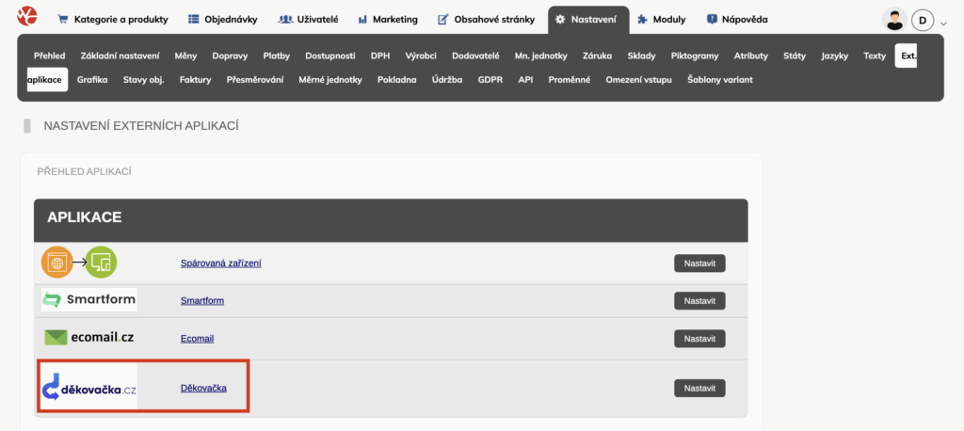Open Sklady settings
The height and width of the screenshot is (431, 964).
[641, 56]
